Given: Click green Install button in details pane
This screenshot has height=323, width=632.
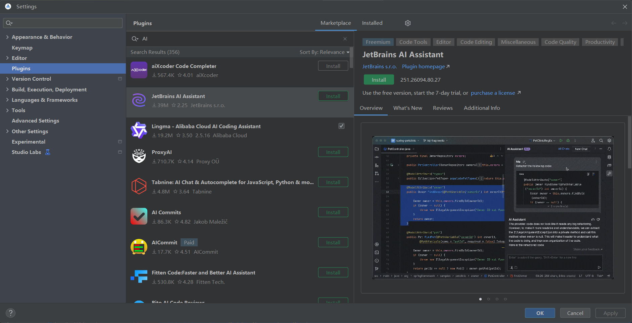Looking at the screenshot, I should pos(379,80).
